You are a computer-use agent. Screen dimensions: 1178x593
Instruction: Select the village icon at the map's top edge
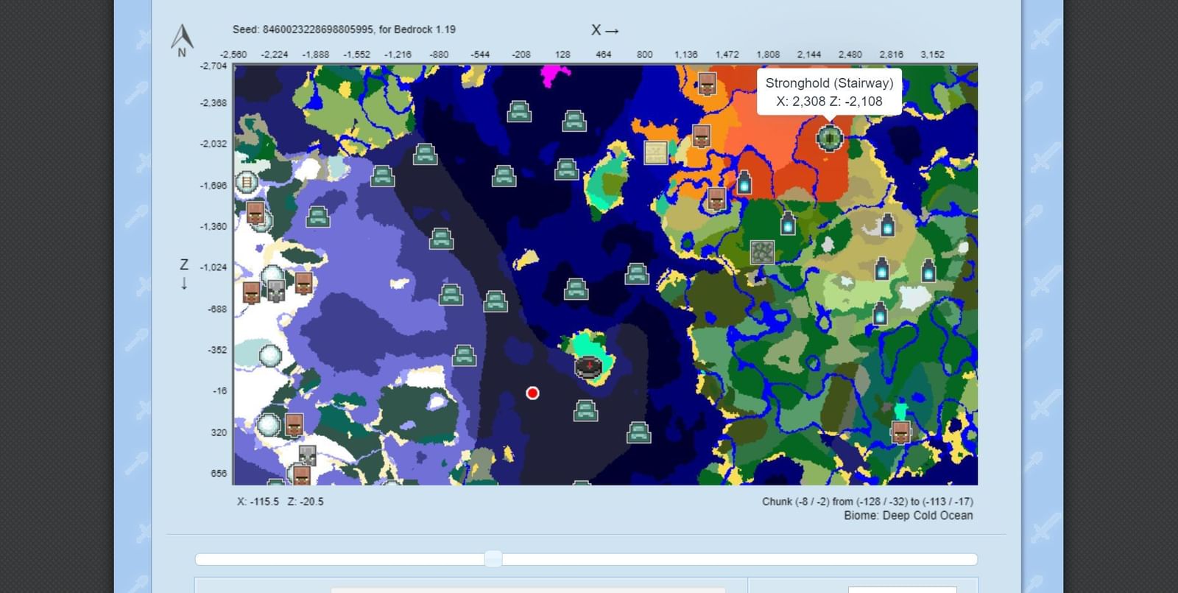[707, 83]
